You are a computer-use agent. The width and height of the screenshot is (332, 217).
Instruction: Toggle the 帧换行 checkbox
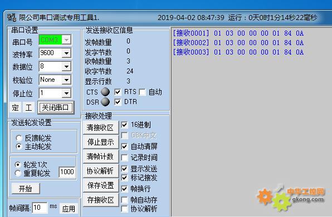pos(125,189)
